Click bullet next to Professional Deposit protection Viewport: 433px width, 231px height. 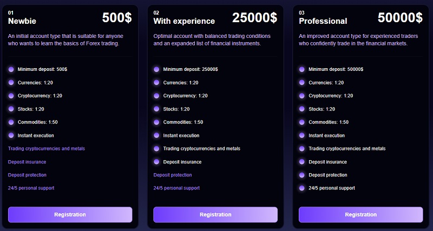click(x=302, y=175)
